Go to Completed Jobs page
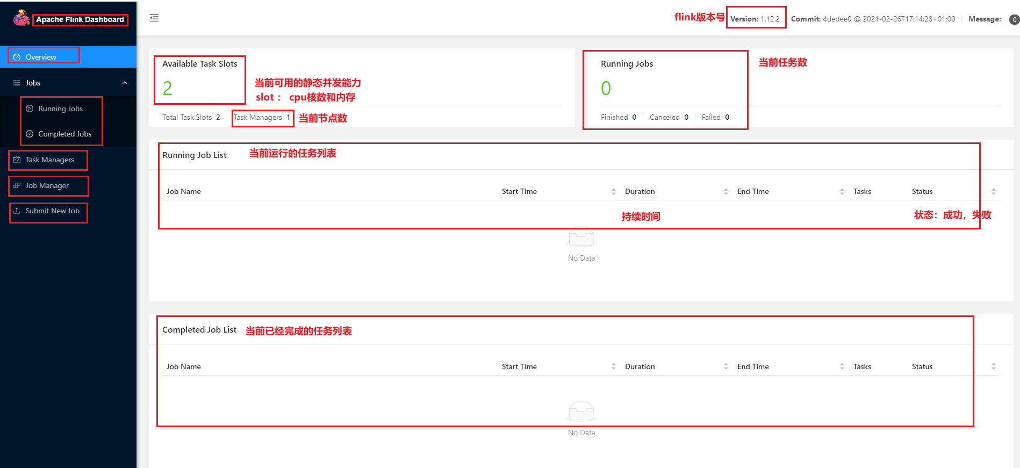Viewport: 1020px width, 468px height. [x=68, y=134]
